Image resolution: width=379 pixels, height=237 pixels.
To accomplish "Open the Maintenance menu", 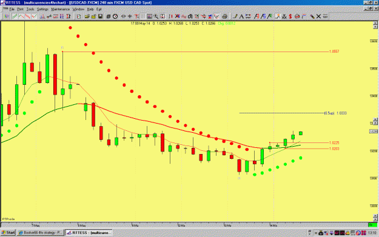I will tap(61, 9).
